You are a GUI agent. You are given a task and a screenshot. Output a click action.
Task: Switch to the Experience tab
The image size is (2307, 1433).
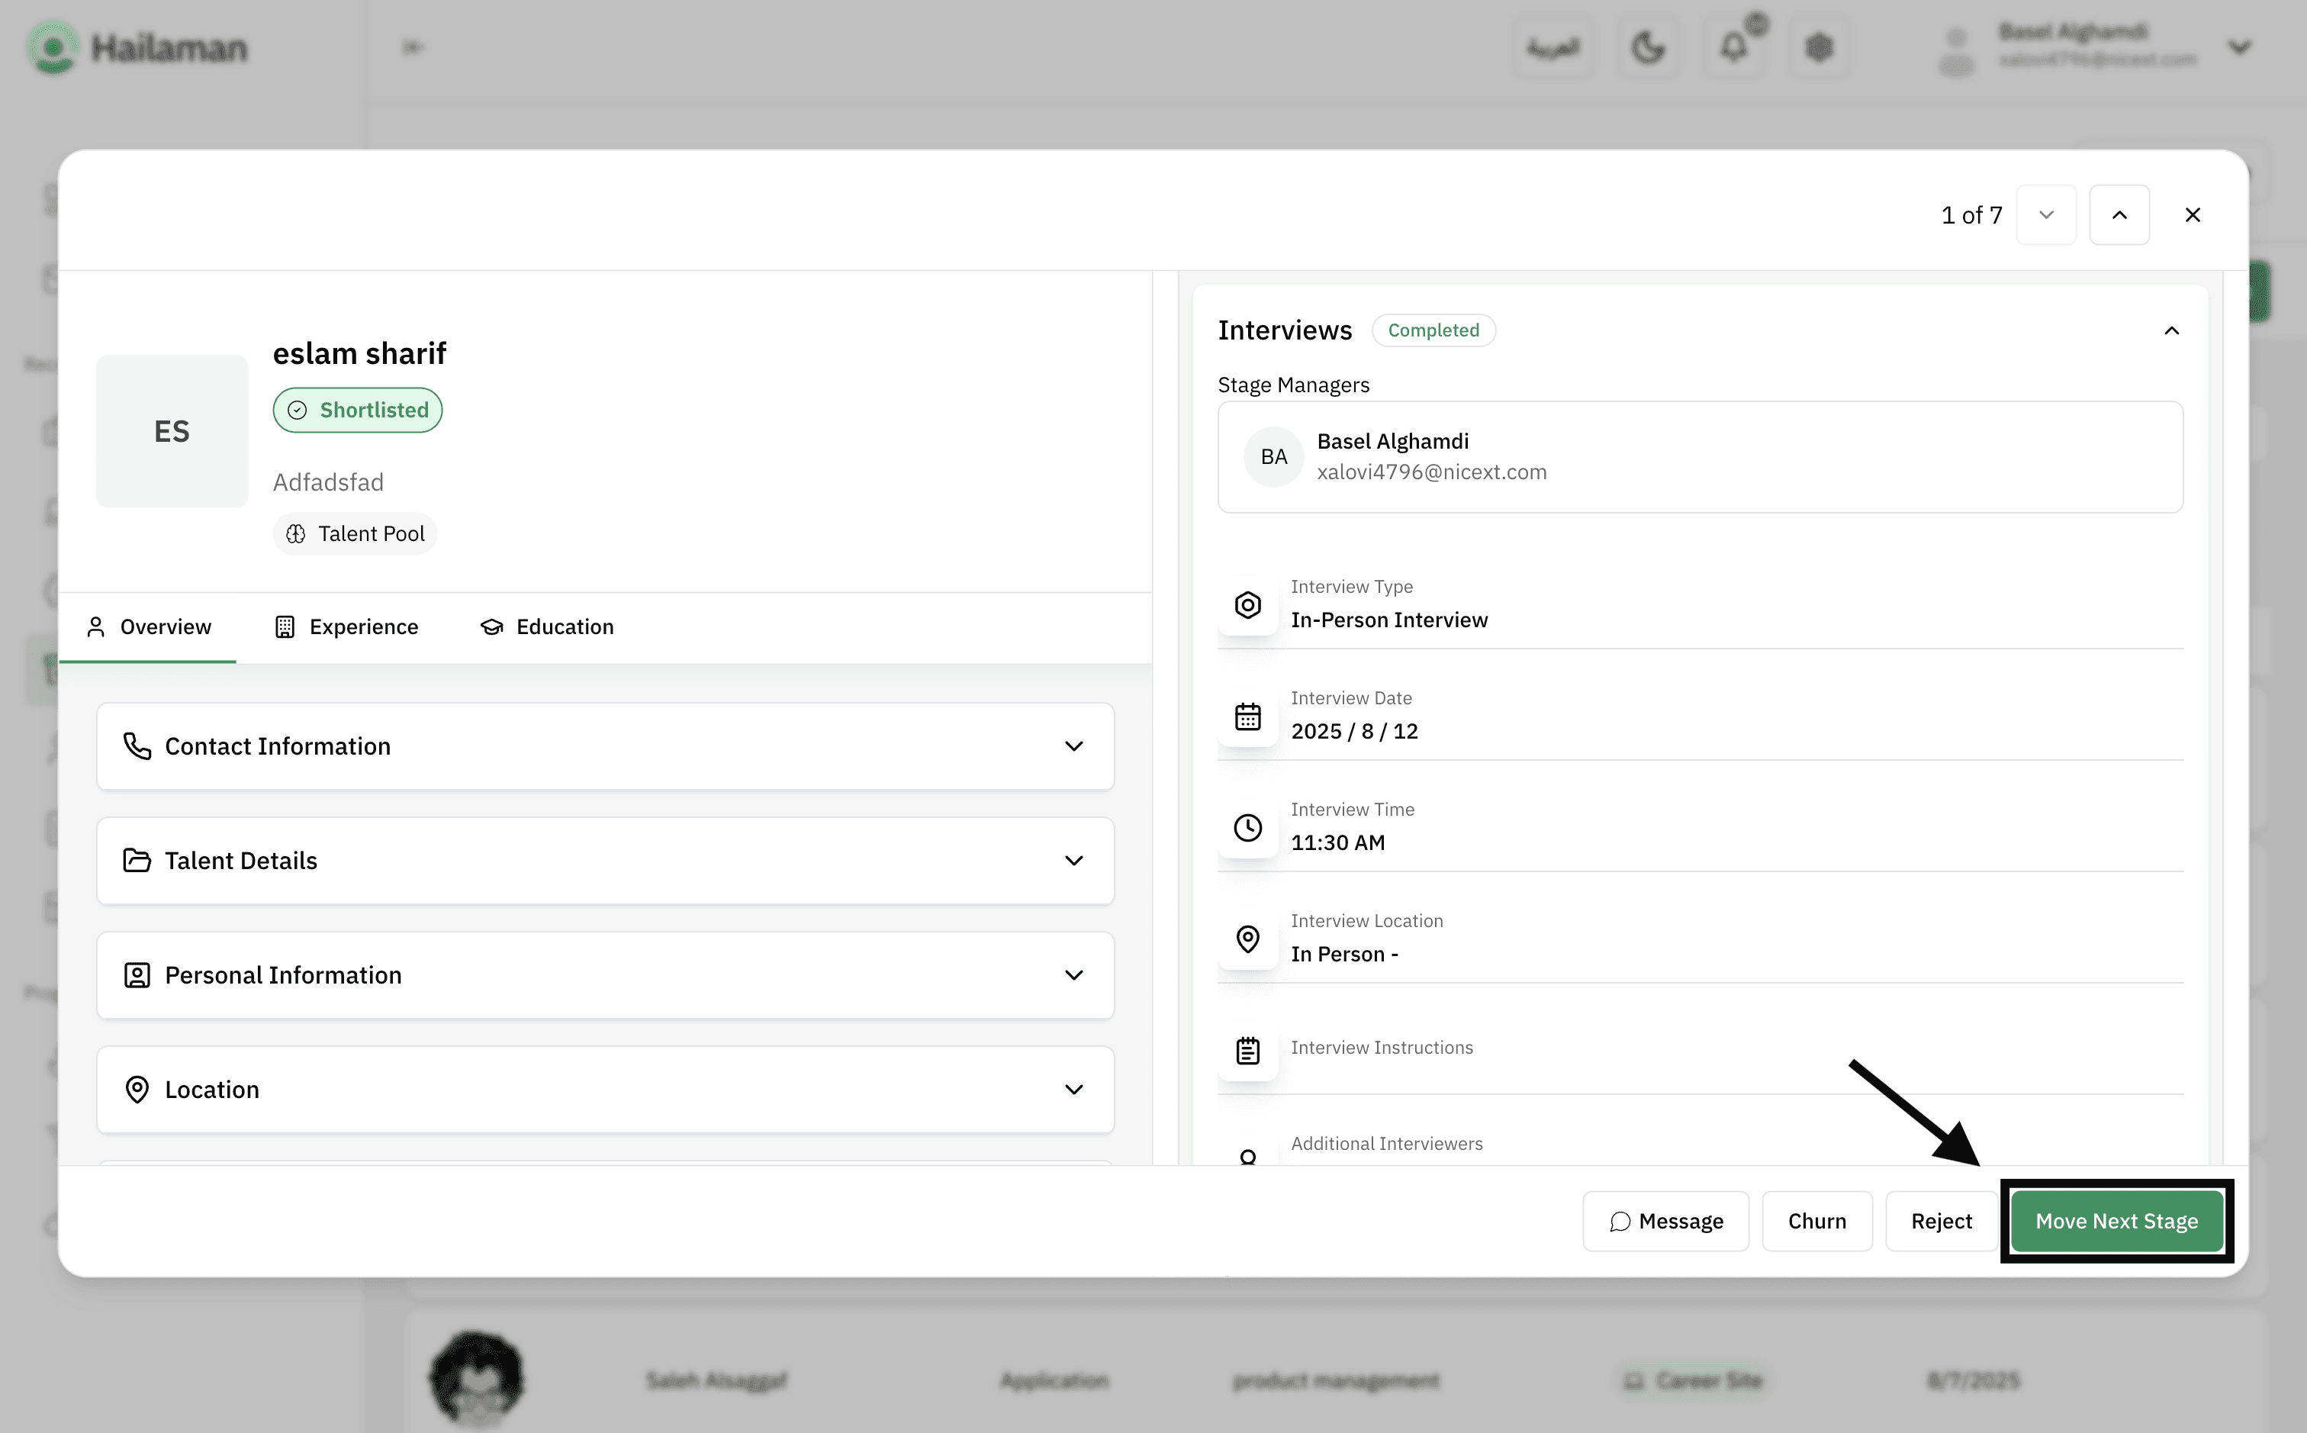(x=346, y=626)
